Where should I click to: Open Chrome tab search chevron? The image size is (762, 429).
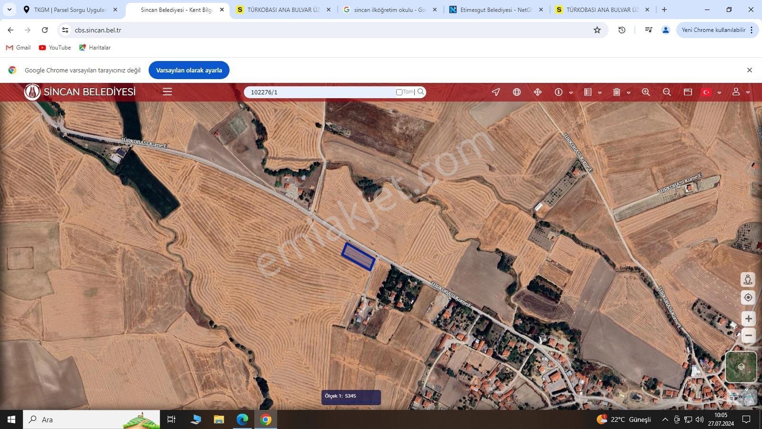click(9, 10)
